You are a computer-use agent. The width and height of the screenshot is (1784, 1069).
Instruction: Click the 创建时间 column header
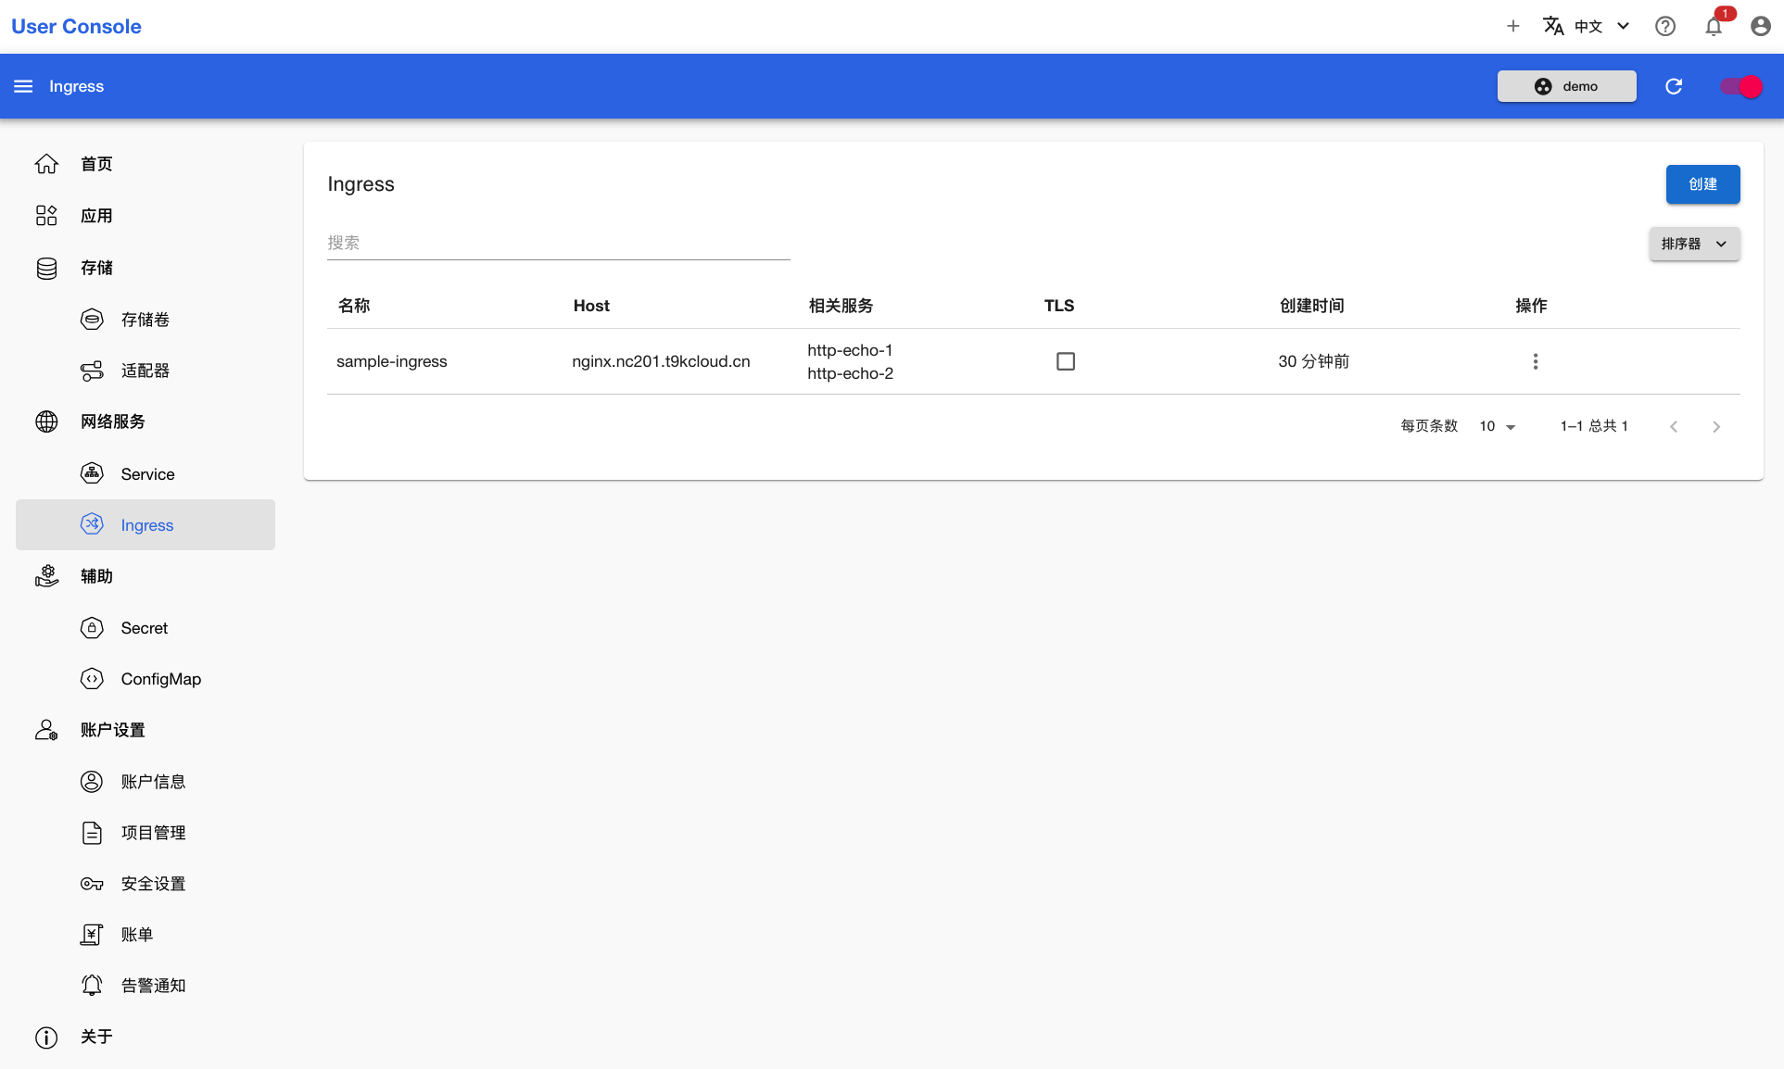pos(1311,306)
